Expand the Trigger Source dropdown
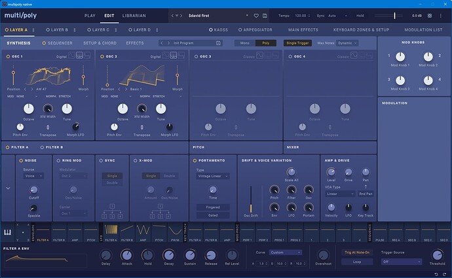Viewport: 452px width, 278px height. click(x=402, y=261)
